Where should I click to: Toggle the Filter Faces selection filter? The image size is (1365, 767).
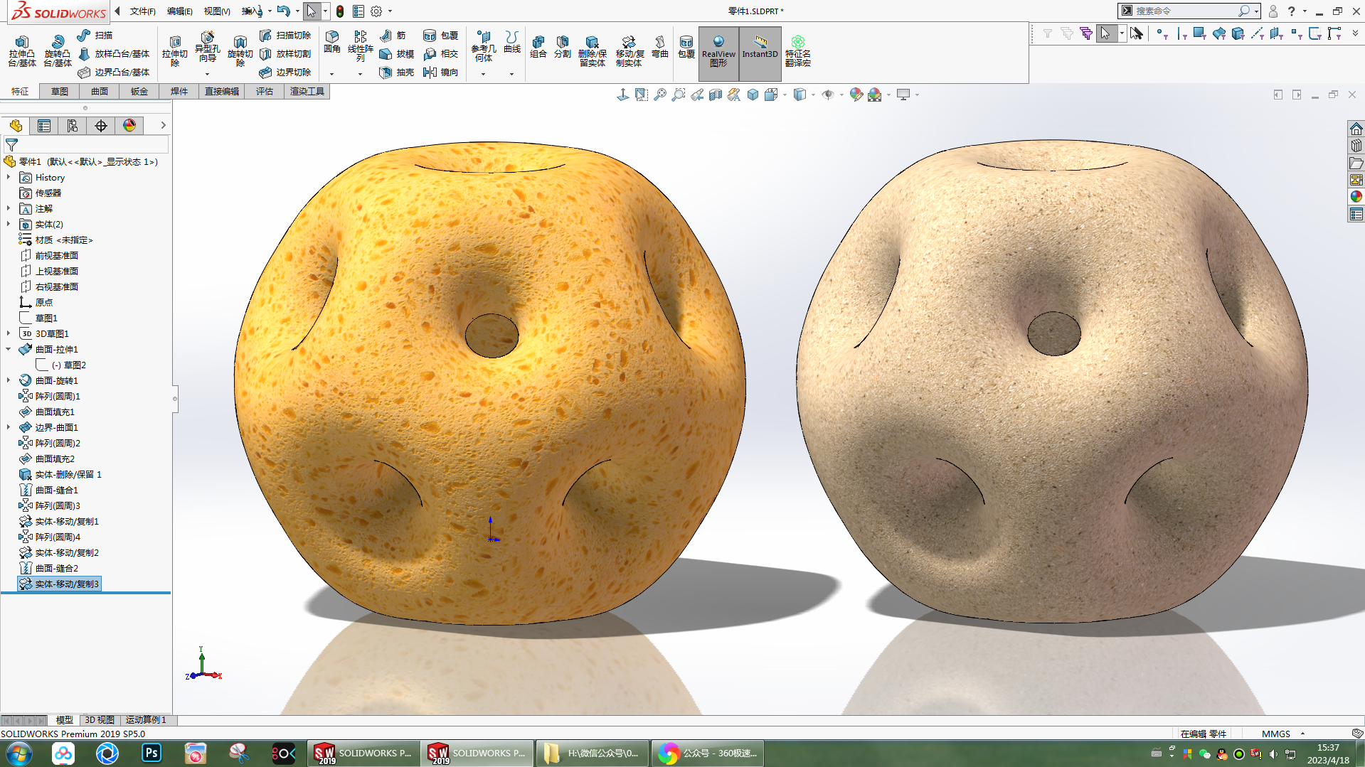click(x=1200, y=33)
